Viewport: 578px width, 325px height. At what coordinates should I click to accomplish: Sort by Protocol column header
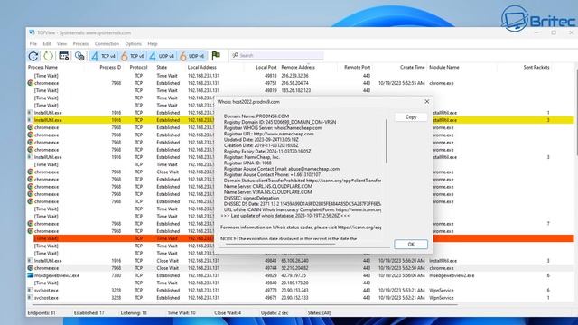coord(138,67)
